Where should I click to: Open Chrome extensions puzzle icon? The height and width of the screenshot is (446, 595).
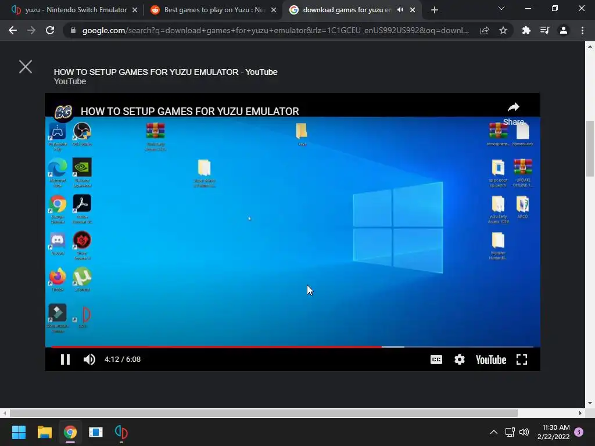click(x=526, y=30)
